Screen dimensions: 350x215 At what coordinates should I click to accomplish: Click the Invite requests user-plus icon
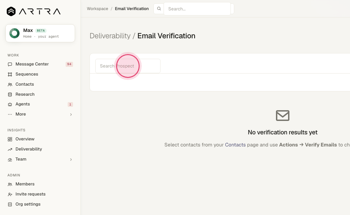point(10,194)
